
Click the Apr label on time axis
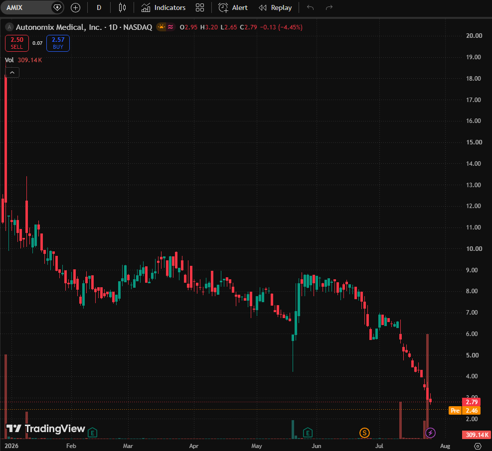click(194, 446)
